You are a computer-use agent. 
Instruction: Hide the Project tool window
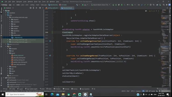click(x=43, y=8)
